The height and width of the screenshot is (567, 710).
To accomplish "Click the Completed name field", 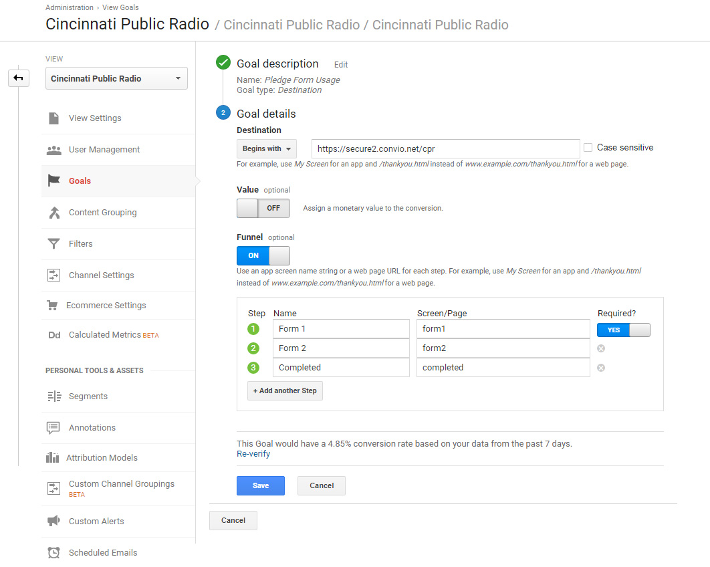I will (x=341, y=368).
